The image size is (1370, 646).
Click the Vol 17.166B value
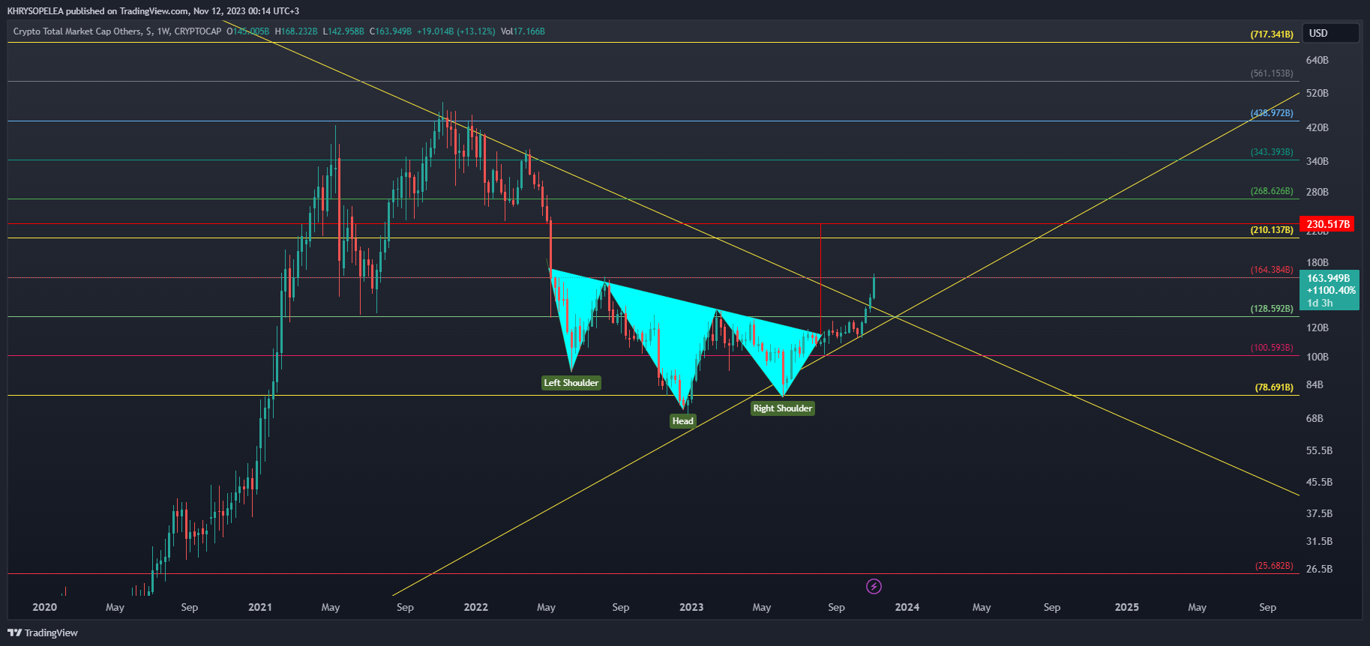(x=523, y=31)
